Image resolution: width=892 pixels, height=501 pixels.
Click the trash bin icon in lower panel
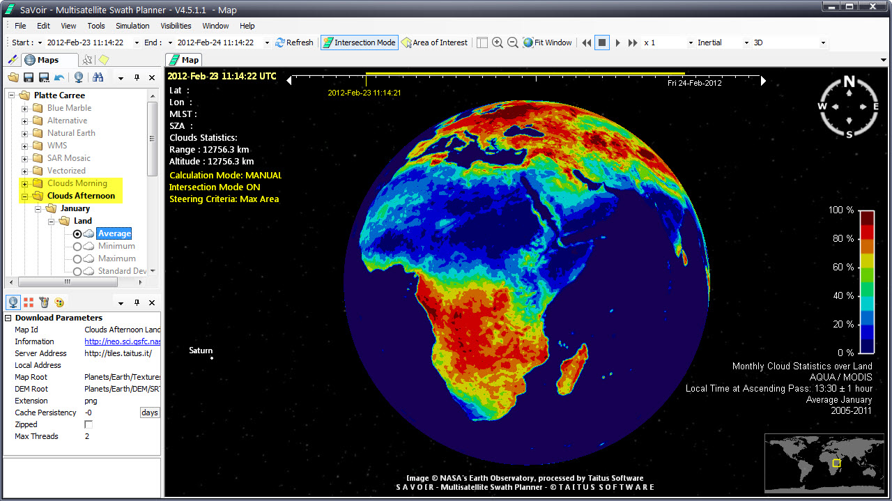point(44,302)
